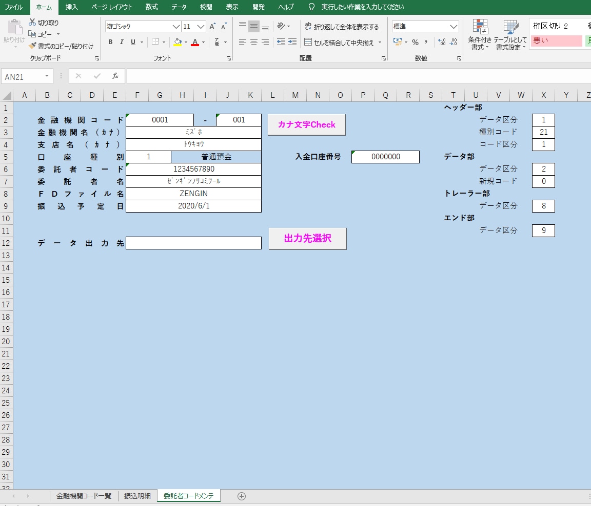
Task: Open the 挿入 (Insert) ribbon tab
Action: pyautogui.click(x=72, y=7)
